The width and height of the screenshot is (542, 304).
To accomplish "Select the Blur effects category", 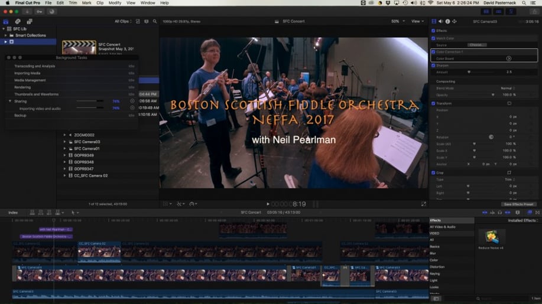I will coord(433,253).
